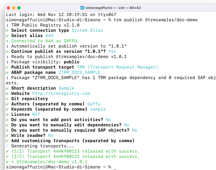Open the http://trmregistry.com website link

click(61, 94)
